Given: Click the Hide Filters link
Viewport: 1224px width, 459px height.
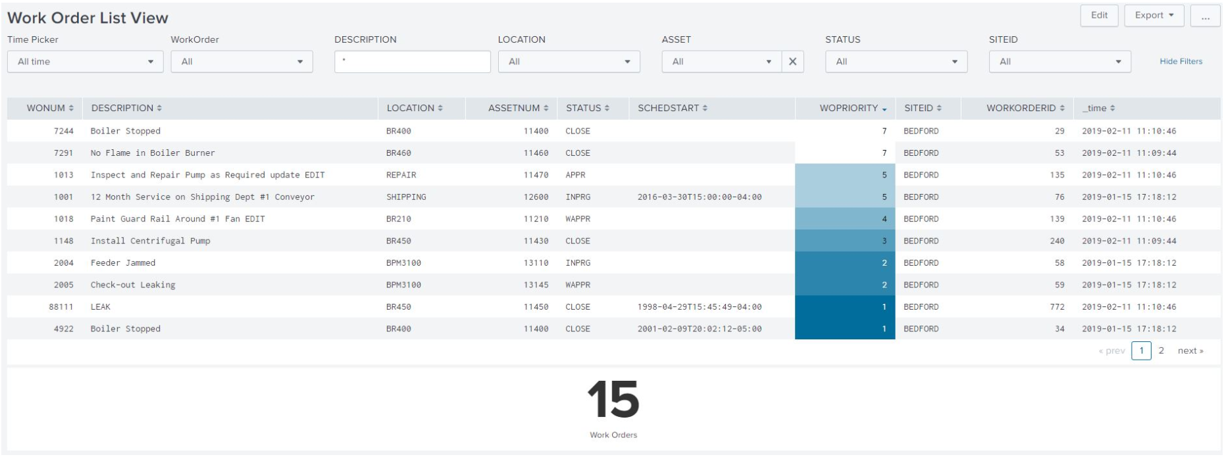Looking at the screenshot, I should point(1181,61).
